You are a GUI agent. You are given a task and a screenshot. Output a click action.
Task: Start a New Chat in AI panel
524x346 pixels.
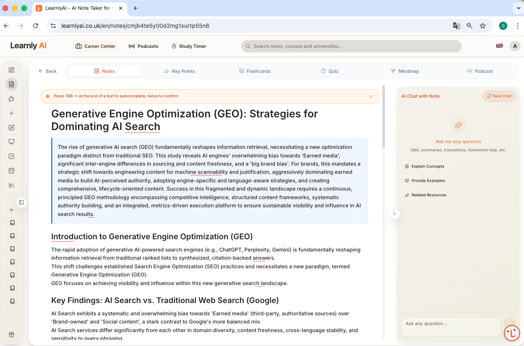click(x=499, y=96)
